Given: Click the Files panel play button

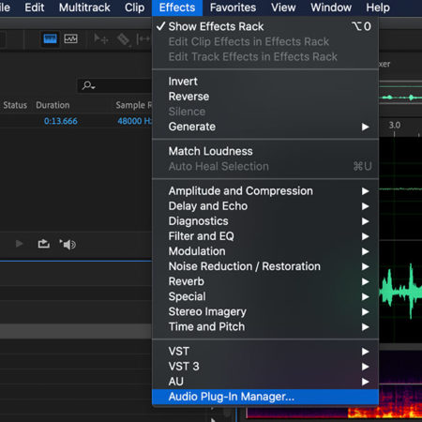Looking at the screenshot, I should pos(19,244).
